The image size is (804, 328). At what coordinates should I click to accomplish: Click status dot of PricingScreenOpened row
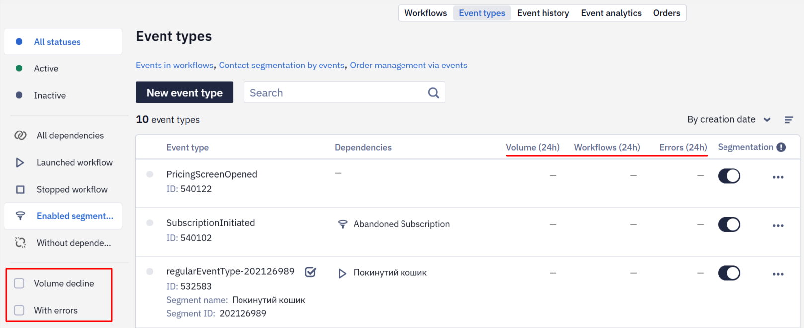pos(150,174)
